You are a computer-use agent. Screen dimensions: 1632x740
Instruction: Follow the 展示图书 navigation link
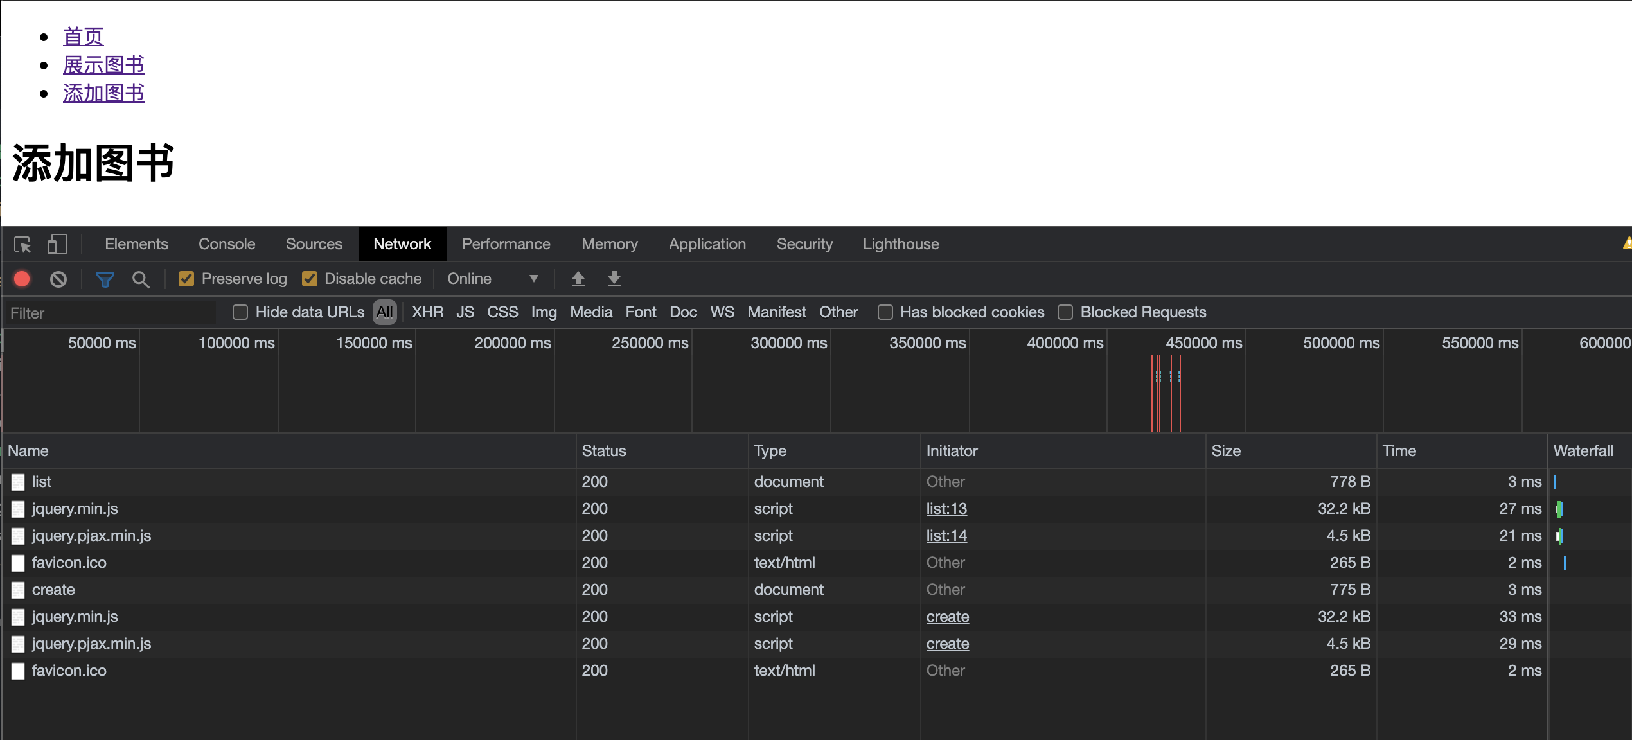coord(103,64)
